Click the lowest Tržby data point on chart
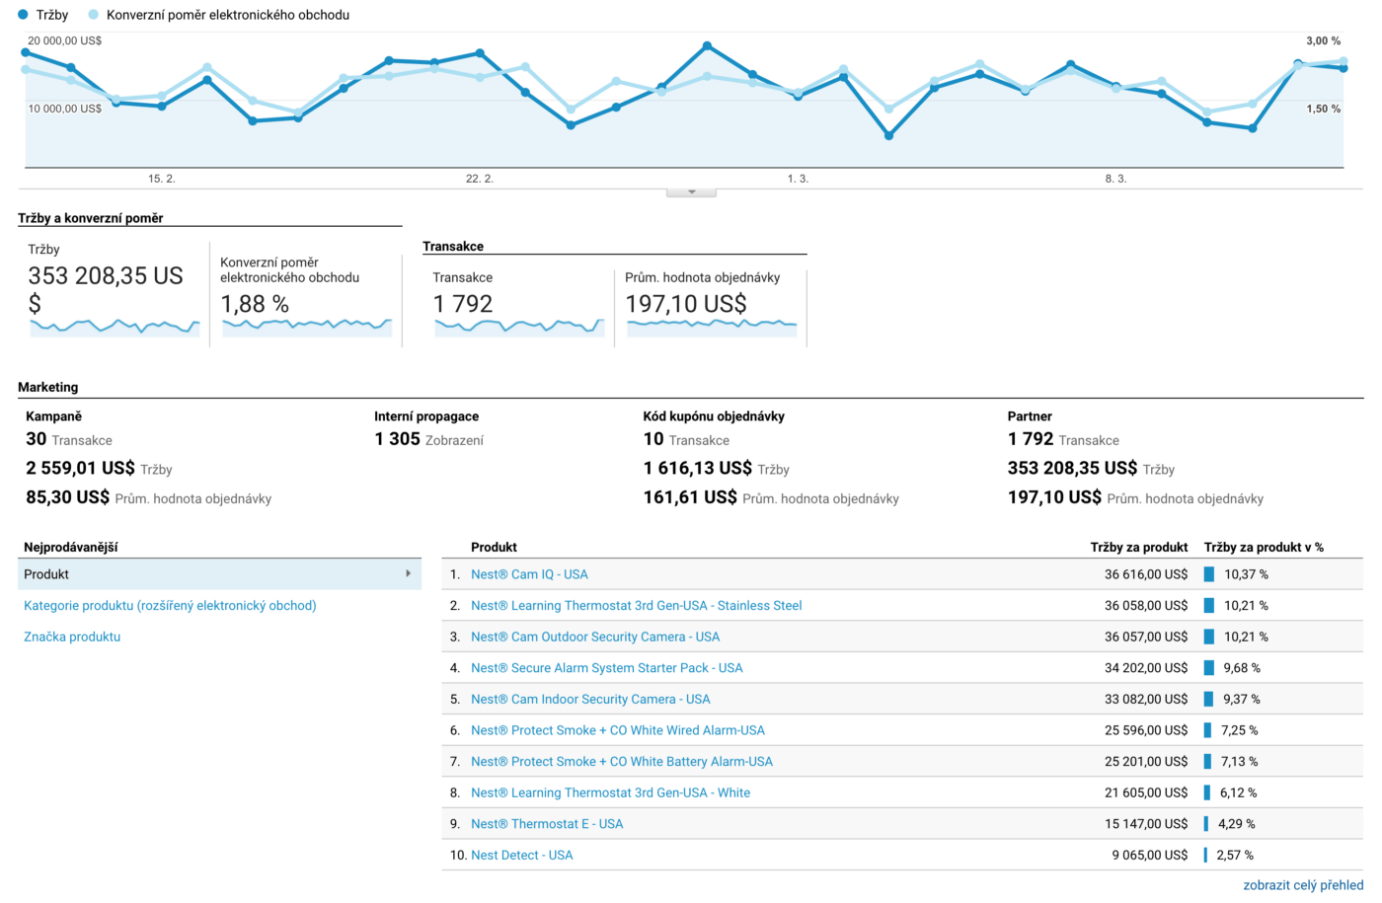Viewport: 1382px width, 903px height. tap(889, 135)
